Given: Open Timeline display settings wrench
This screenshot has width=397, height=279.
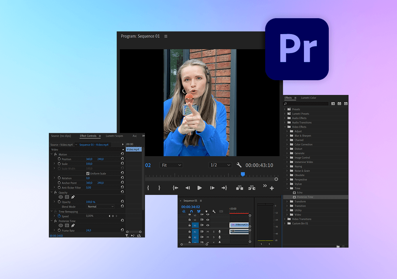Looking at the screenshot, I should click(x=214, y=212).
